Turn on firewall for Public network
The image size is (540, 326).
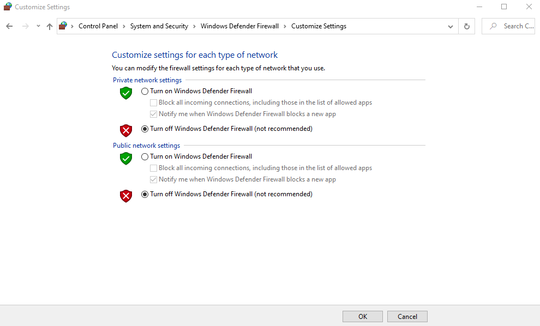tap(145, 156)
